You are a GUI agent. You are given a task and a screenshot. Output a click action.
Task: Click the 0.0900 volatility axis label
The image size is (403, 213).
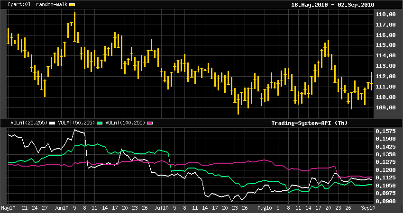[x=385, y=201]
